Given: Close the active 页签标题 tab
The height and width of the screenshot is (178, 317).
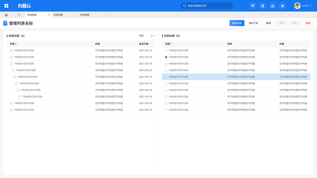Looking at the screenshot, I should click(49, 15).
